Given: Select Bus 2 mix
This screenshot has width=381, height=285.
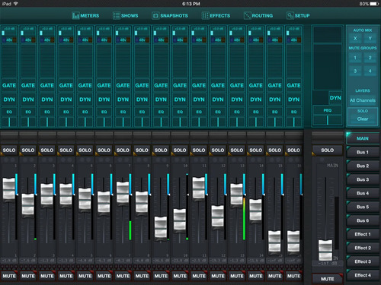Looking at the screenshot, I should point(363,166).
